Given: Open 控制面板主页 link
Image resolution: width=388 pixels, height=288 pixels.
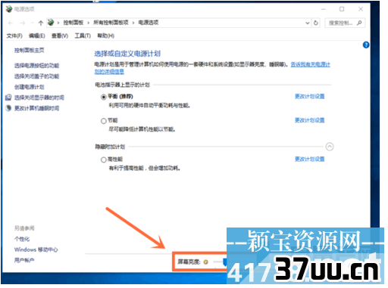Looking at the screenshot, I should tap(29, 51).
